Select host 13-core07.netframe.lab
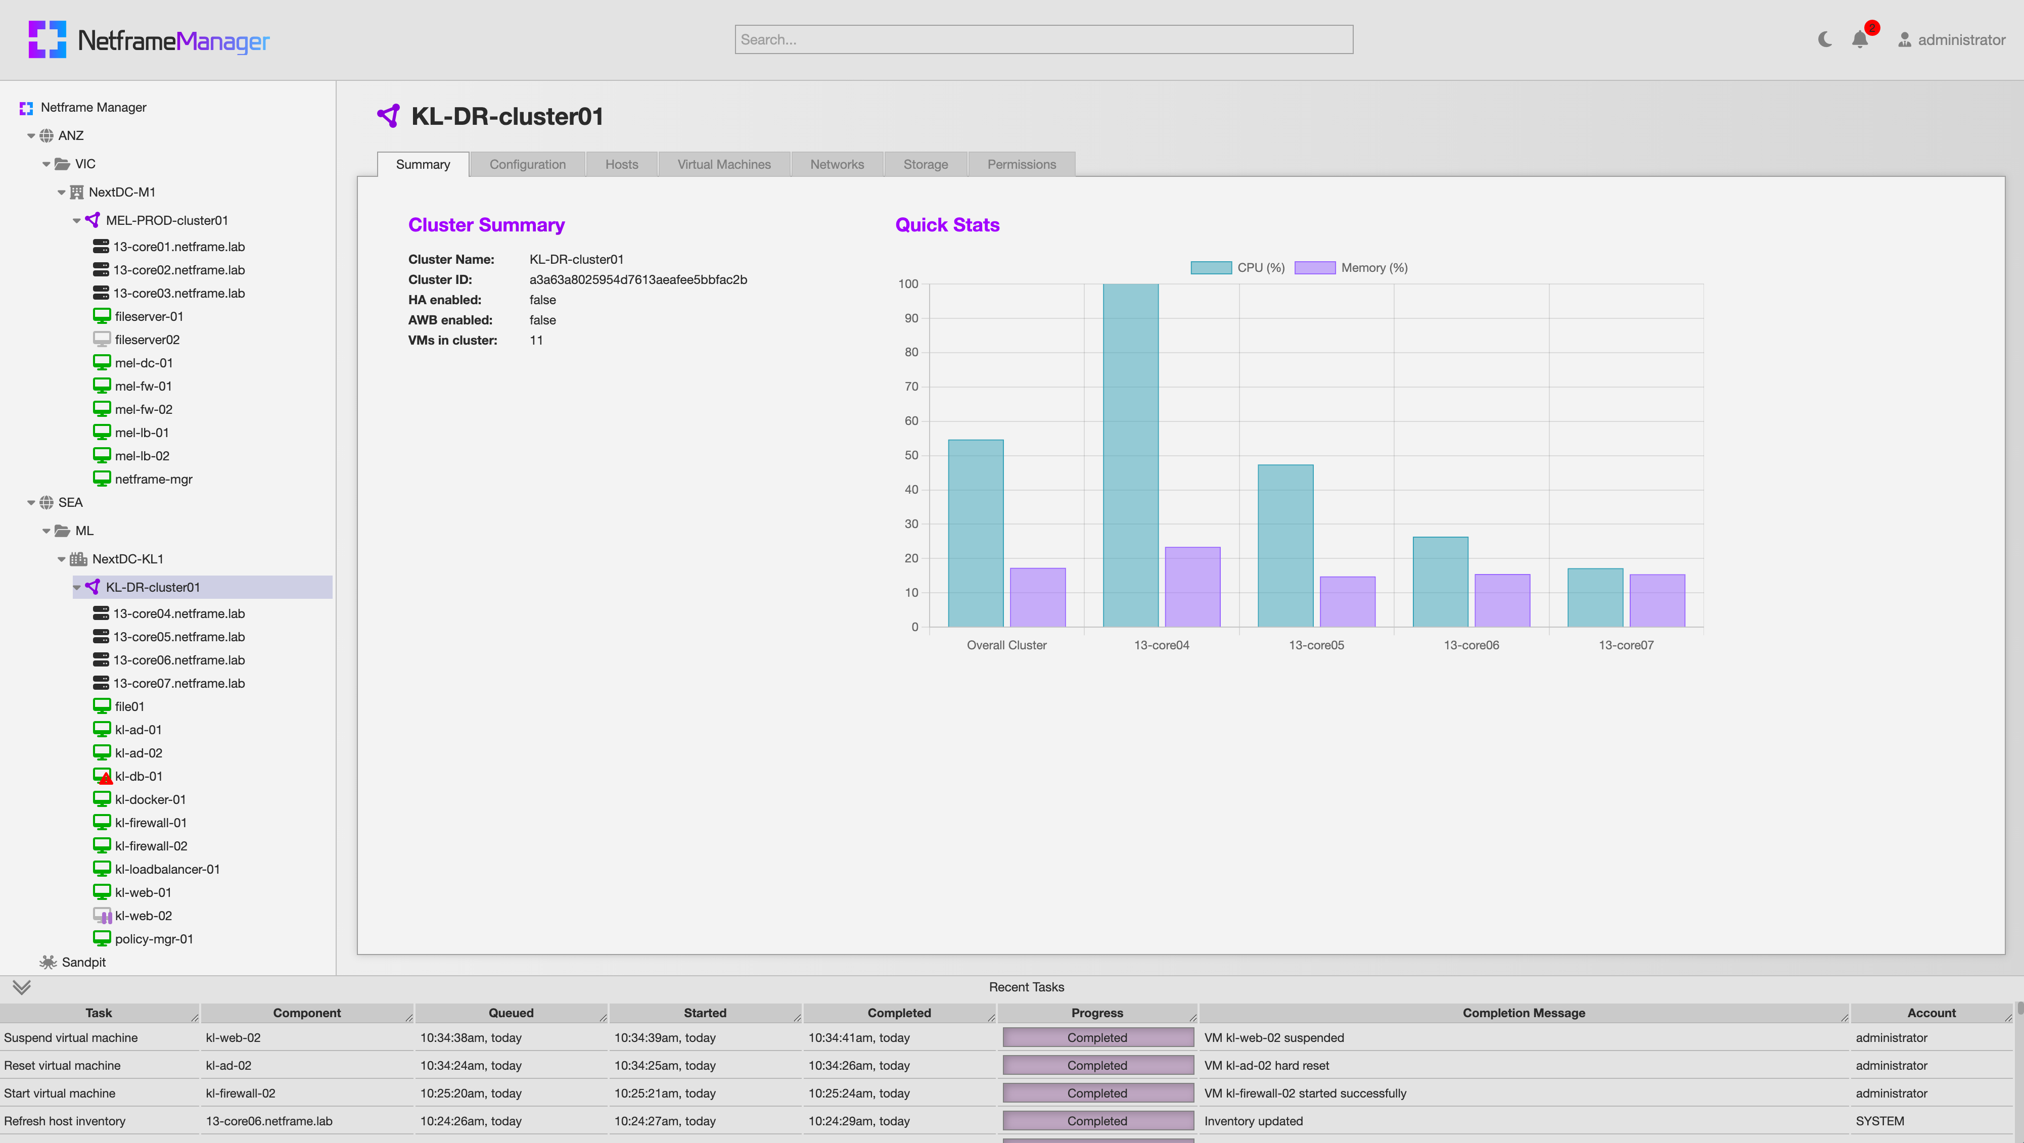Screen dimensions: 2024x1143 pyautogui.click(x=179, y=684)
